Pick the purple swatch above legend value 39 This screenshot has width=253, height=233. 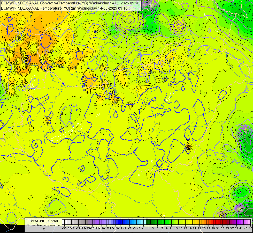coord(235,222)
